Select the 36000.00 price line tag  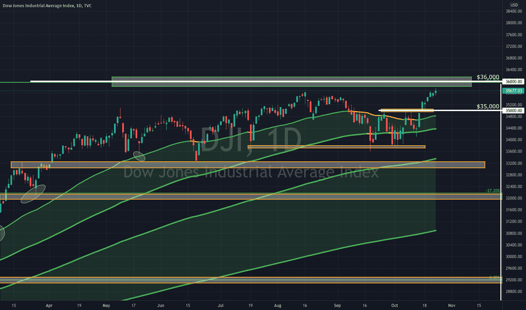[x=514, y=81]
